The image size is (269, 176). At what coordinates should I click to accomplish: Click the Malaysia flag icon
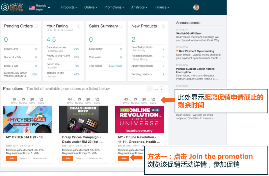(x=32, y=8)
